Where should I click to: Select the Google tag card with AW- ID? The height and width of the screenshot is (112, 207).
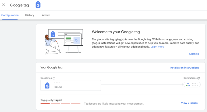(x=71, y=85)
